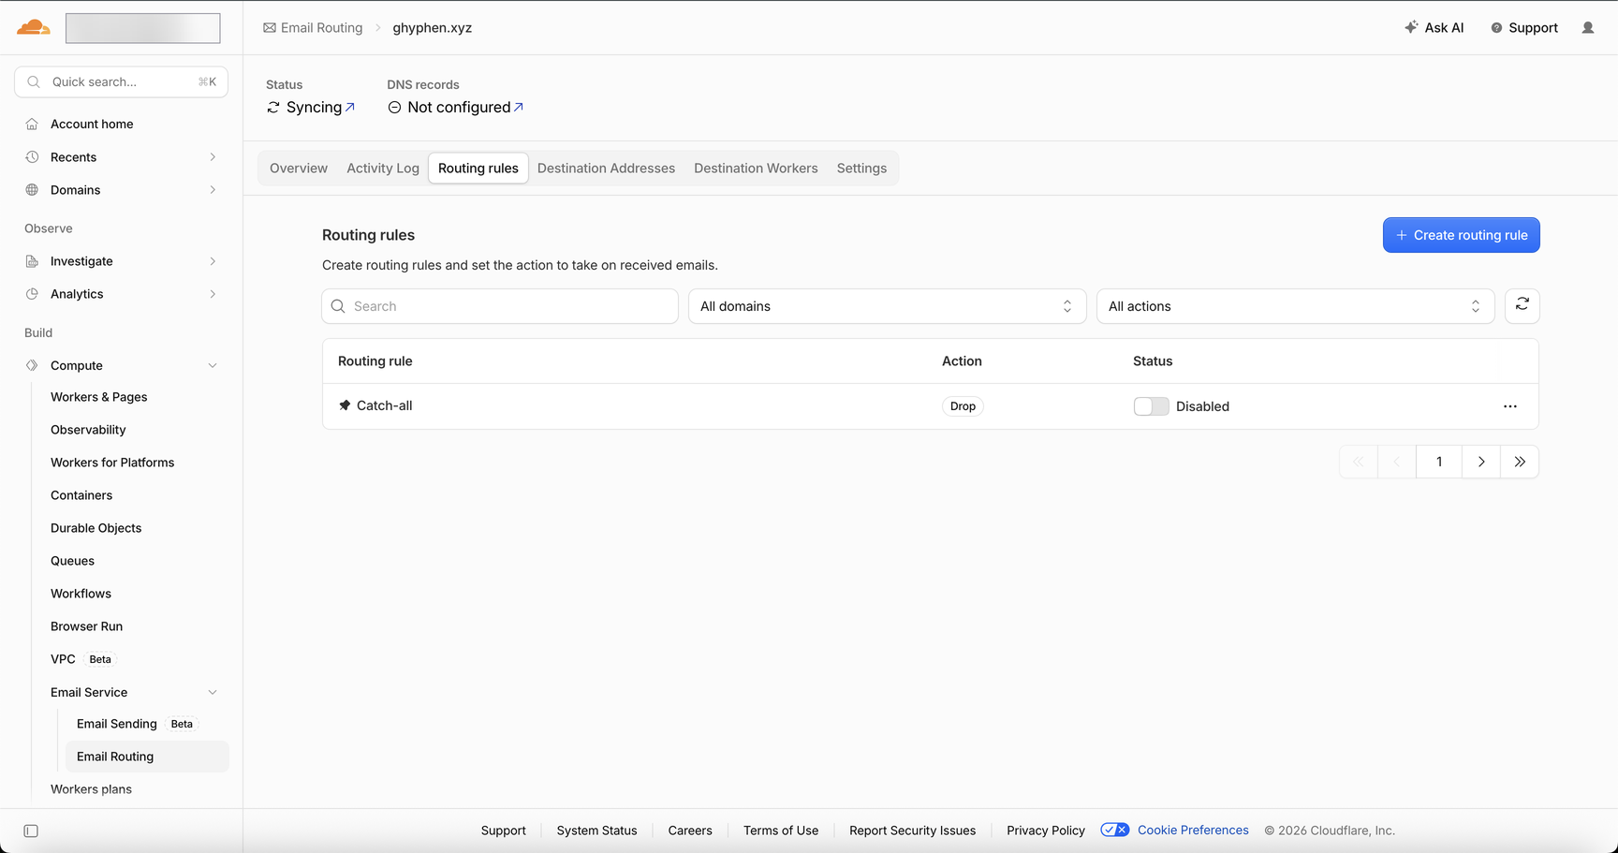Enable the Catch-all routing rule toggle
1618x853 pixels.
coord(1151,406)
